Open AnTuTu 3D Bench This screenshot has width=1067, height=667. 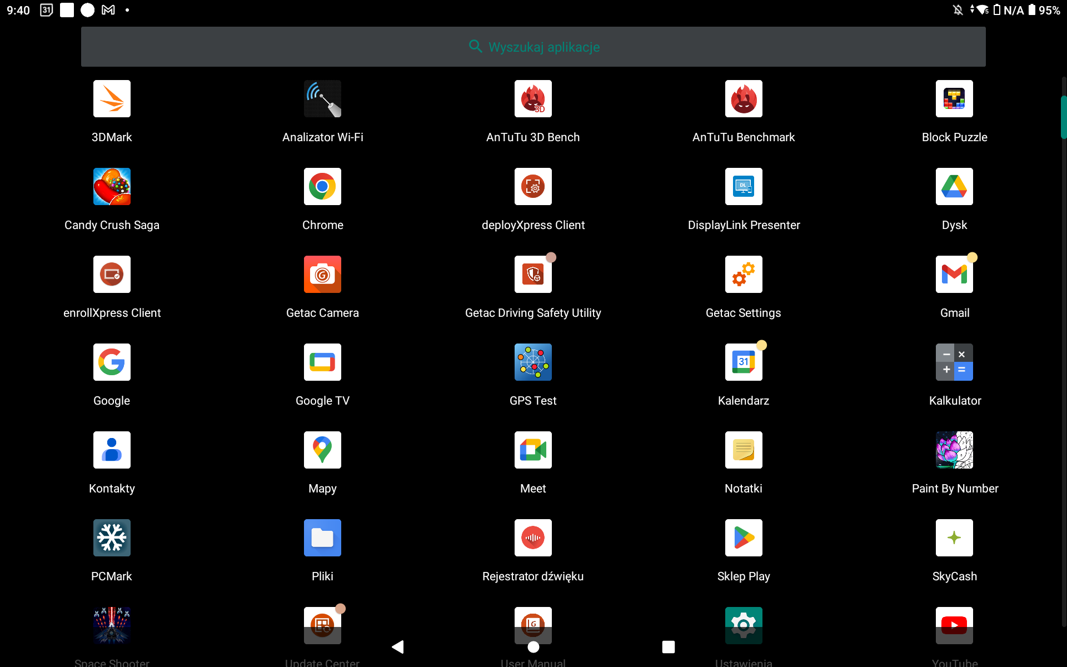(x=533, y=99)
